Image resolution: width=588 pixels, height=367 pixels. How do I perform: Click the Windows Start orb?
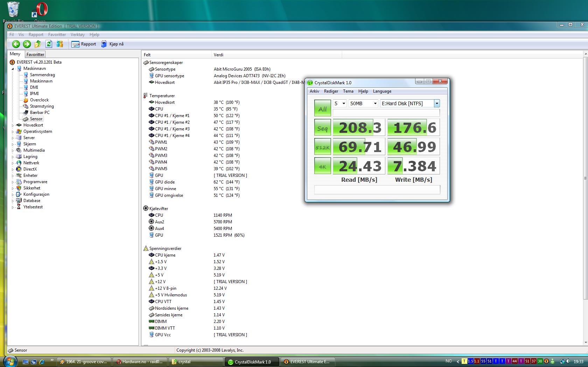pyautogui.click(x=10, y=361)
